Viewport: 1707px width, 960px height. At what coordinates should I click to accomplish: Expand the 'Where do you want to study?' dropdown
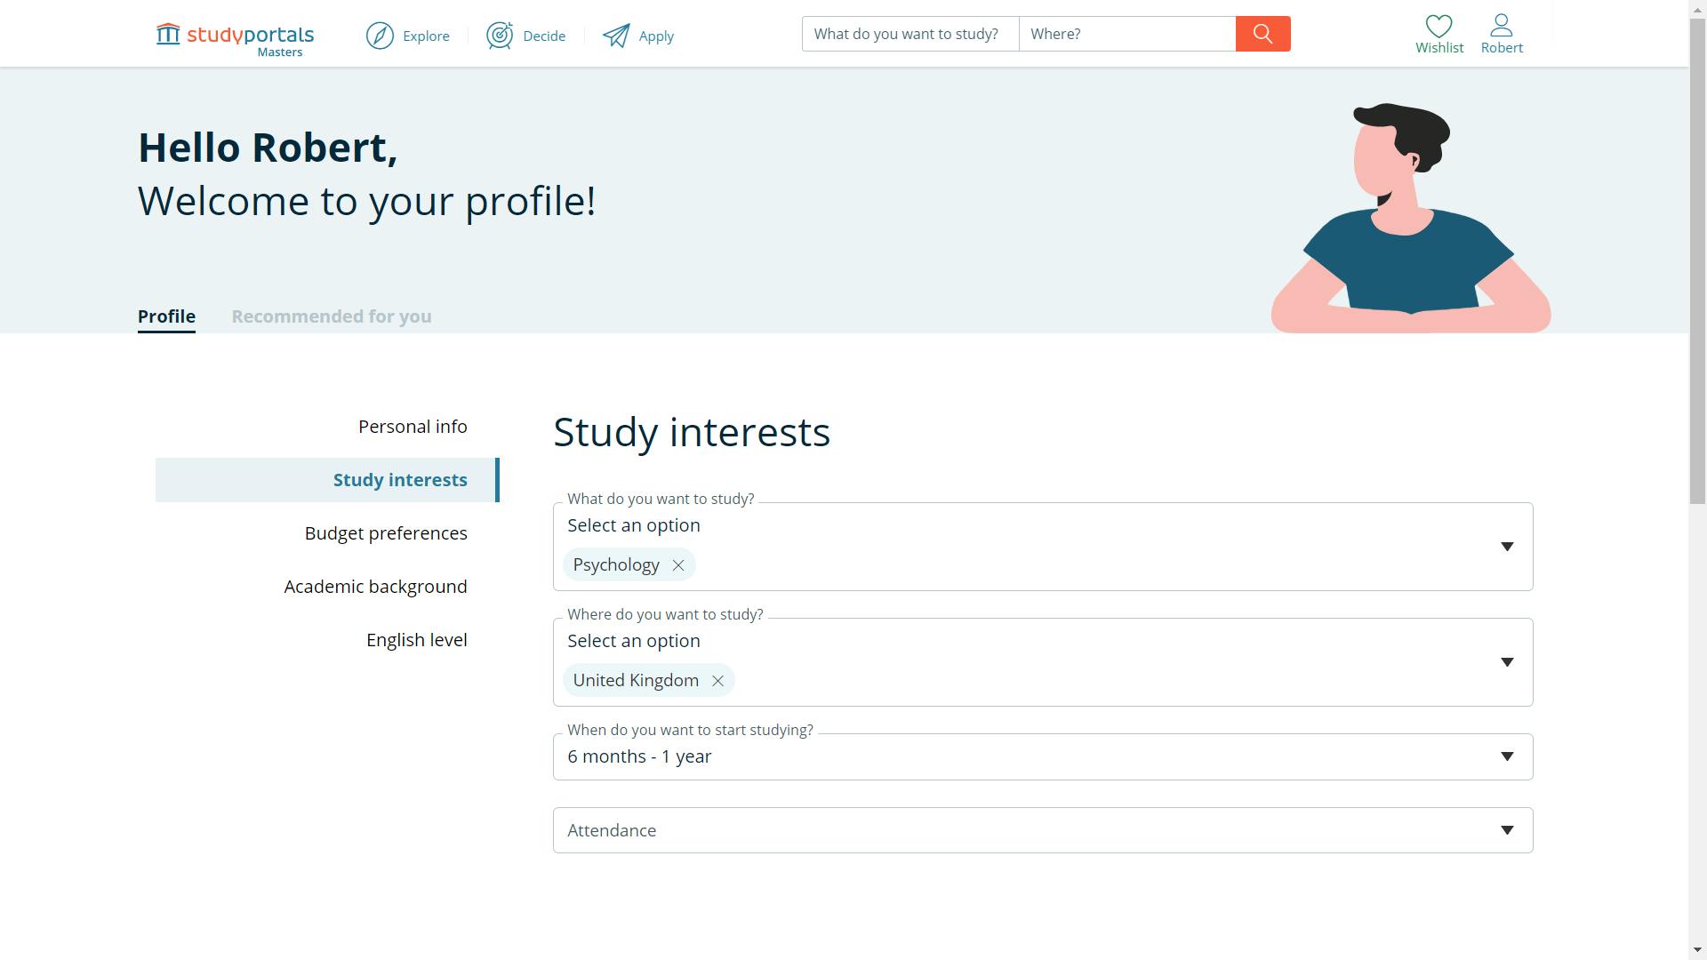point(1506,662)
